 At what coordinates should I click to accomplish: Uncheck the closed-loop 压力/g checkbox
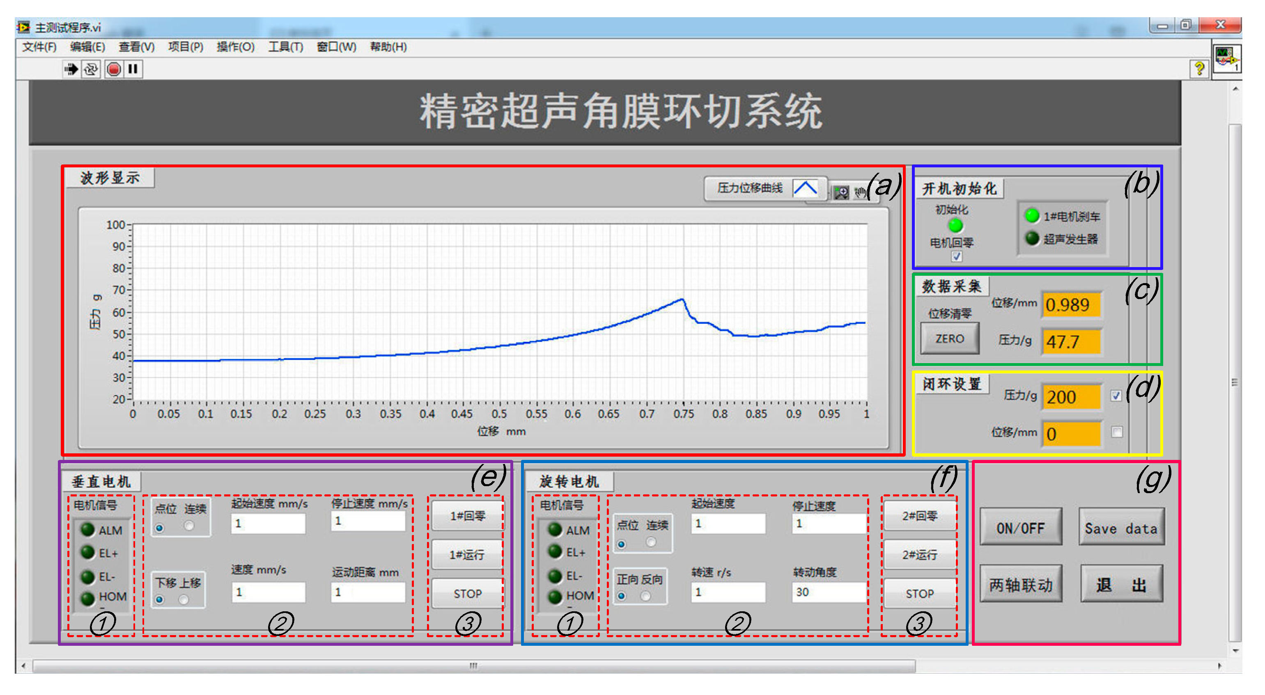(1116, 396)
